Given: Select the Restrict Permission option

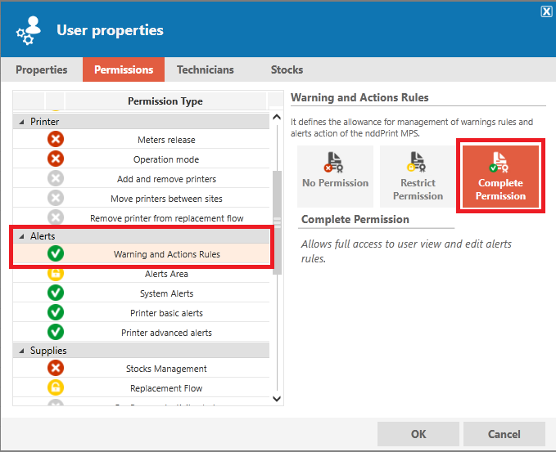Looking at the screenshot, I should click(418, 177).
